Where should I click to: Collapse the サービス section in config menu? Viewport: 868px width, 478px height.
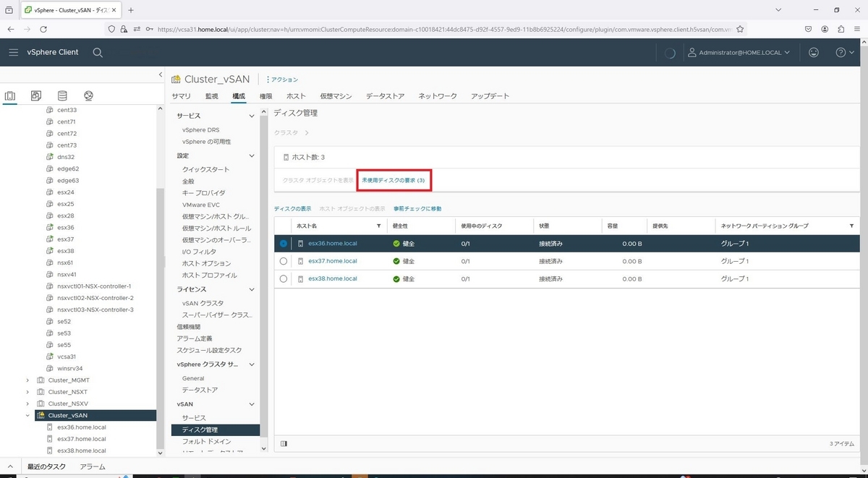tap(252, 116)
